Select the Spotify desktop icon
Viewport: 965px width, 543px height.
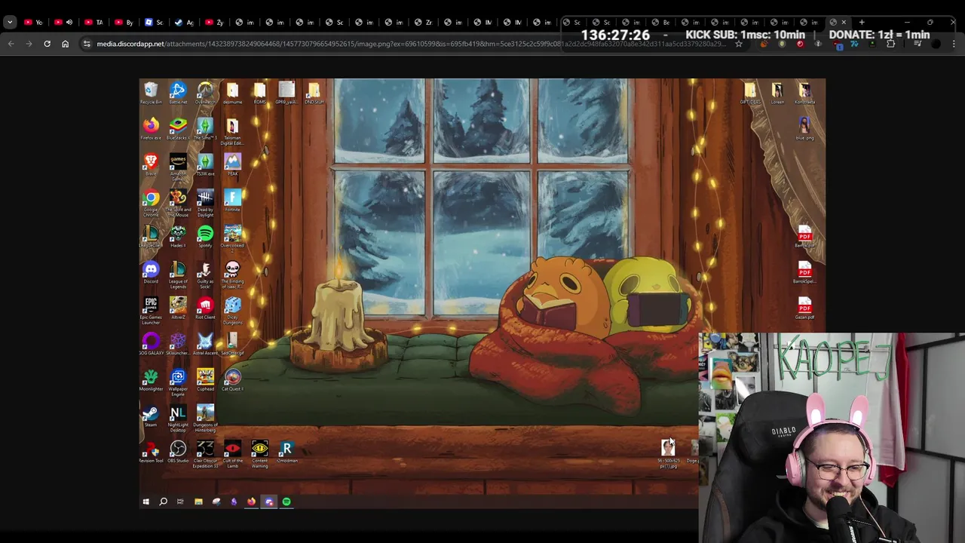click(x=205, y=236)
